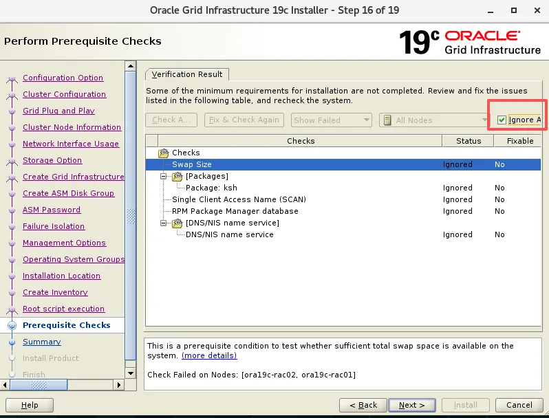Go to Cluster Configuration step

65,94
